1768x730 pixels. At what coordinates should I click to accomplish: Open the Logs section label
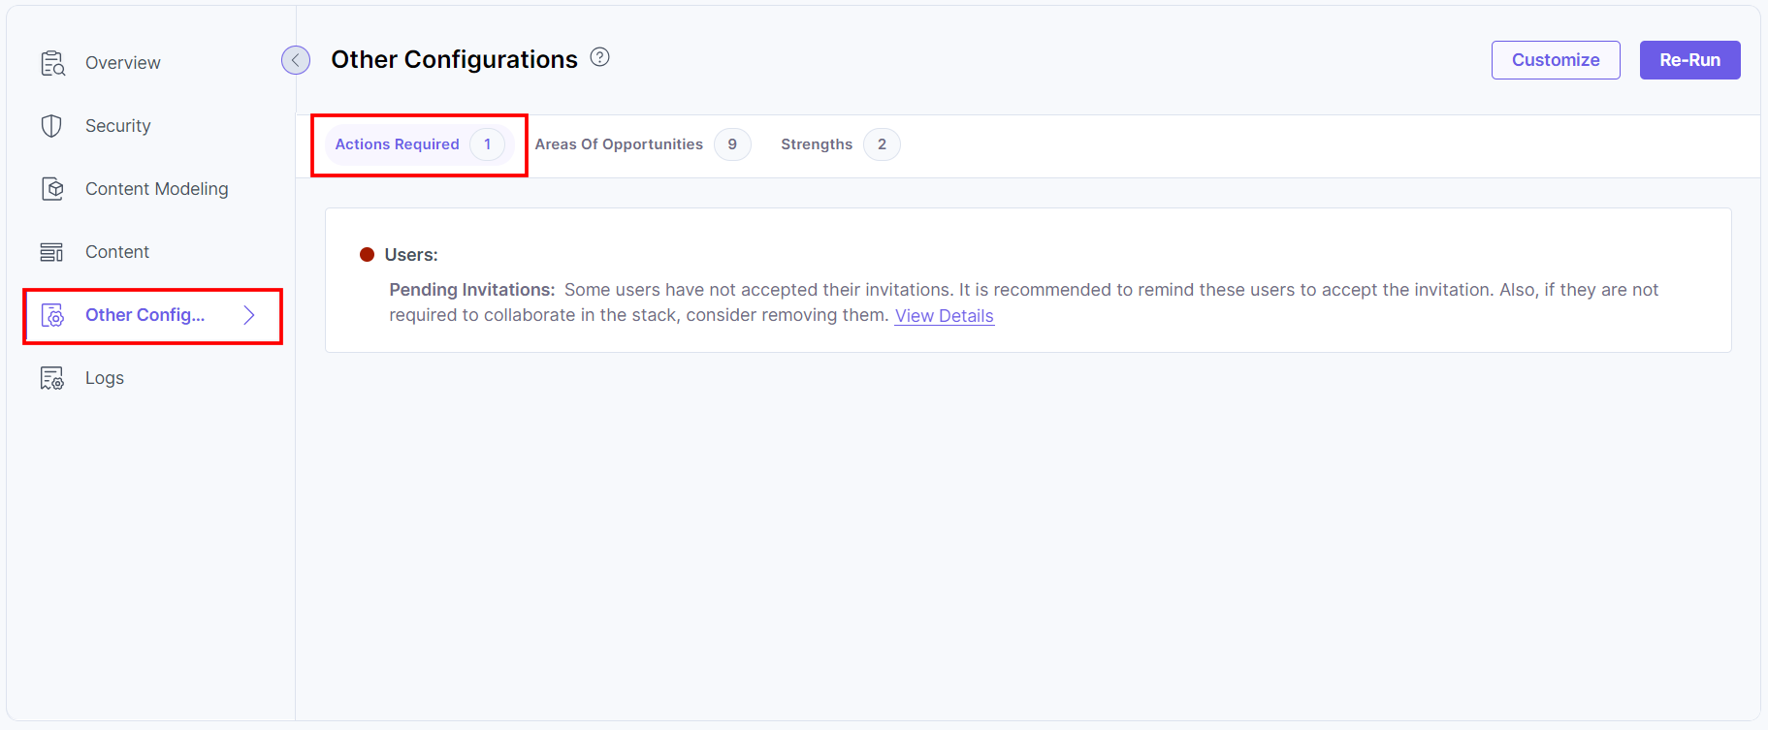[105, 378]
